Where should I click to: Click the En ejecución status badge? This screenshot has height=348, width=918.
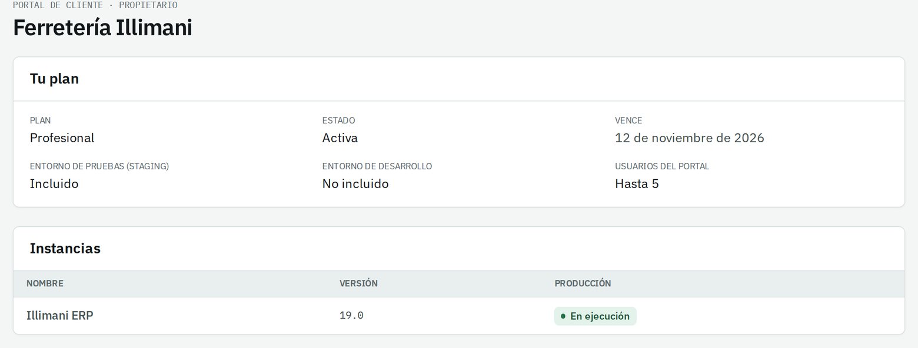595,316
